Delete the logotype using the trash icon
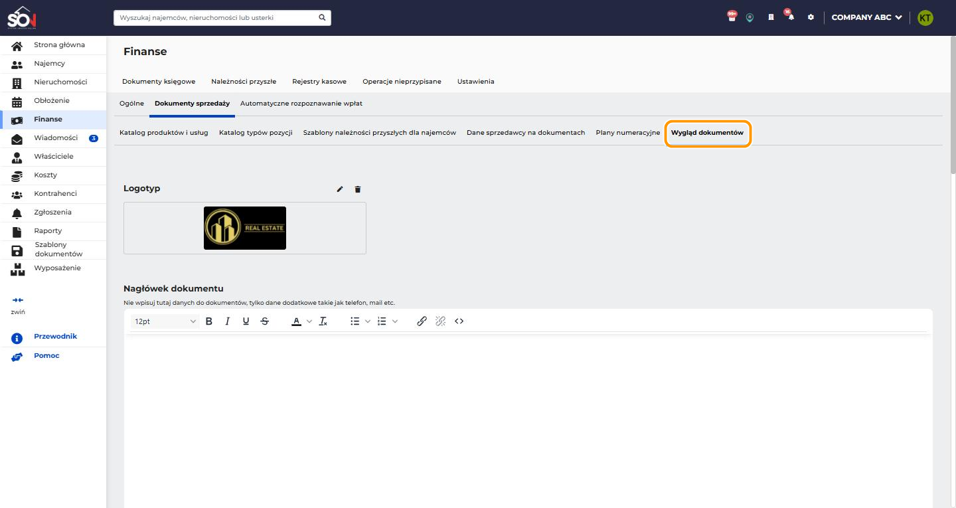The image size is (956, 508). [358, 189]
